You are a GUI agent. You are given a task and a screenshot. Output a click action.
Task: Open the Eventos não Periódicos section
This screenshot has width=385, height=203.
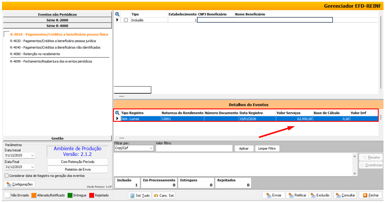coord(57,15)
